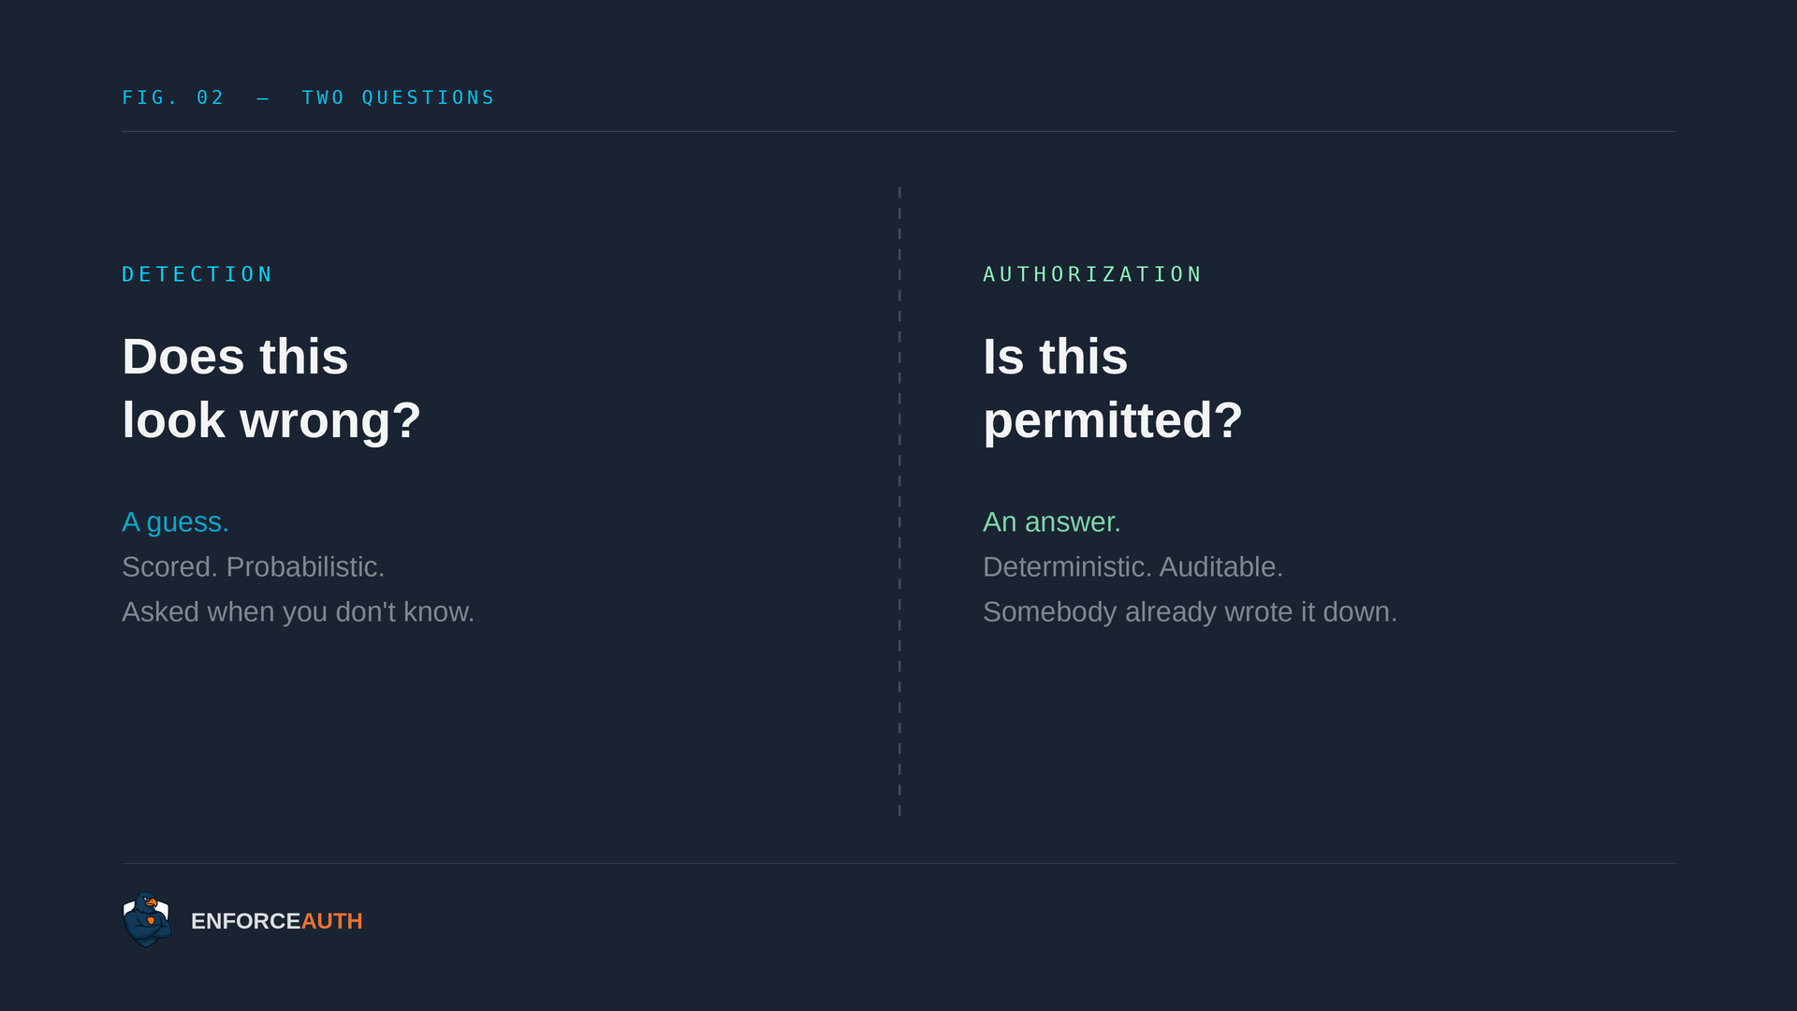Click 'Somebody already wrote it down.' text
The image size is (1797, 1011).
[1190, 612]
